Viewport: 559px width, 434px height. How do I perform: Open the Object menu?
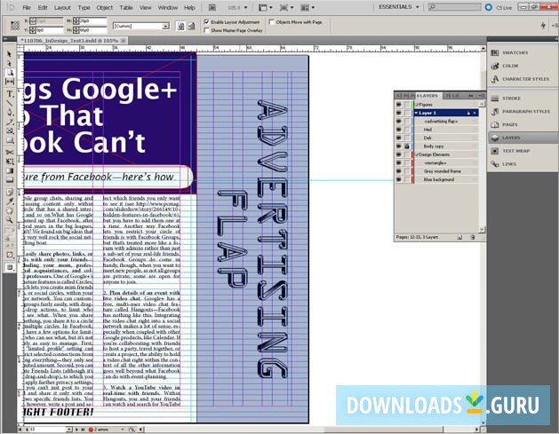coord(105,7)
